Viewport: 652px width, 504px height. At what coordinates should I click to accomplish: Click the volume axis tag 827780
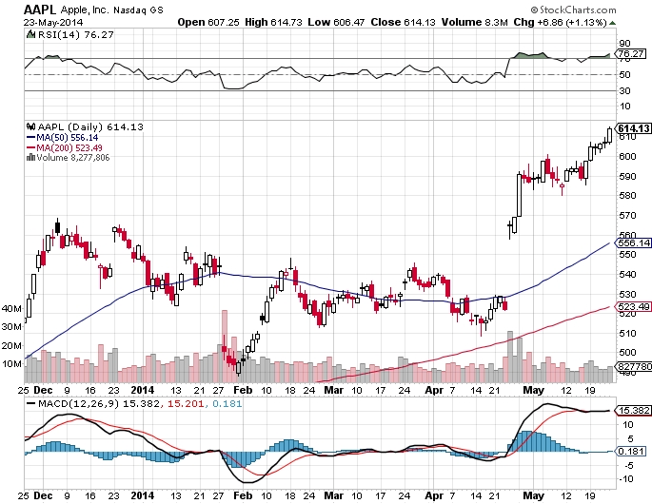pyautogui.click(x=634, y=367)
